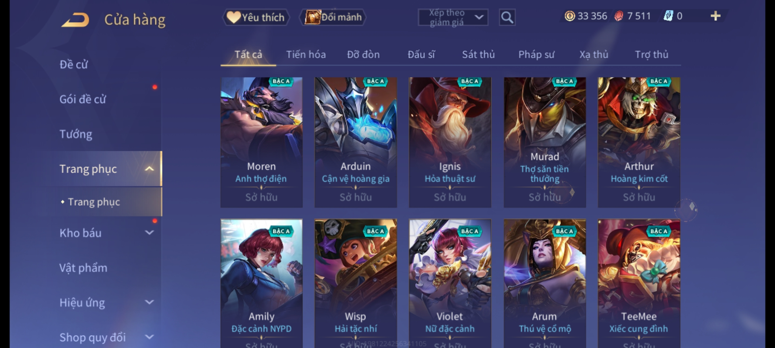775x348 pixels.
Task: Open the Xếp theo giảm giá dropdown
Action: pos(453,17)
